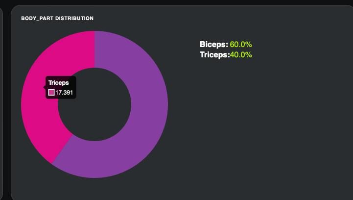Click the 40.0% legend value
353x200 pixels.
pos(241,54)
